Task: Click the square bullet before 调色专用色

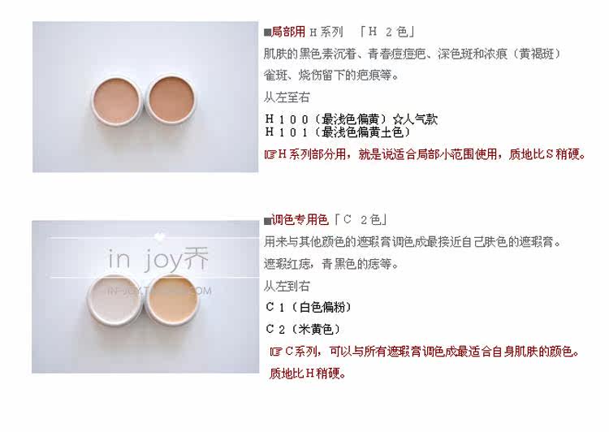Action: click(267, 221)
